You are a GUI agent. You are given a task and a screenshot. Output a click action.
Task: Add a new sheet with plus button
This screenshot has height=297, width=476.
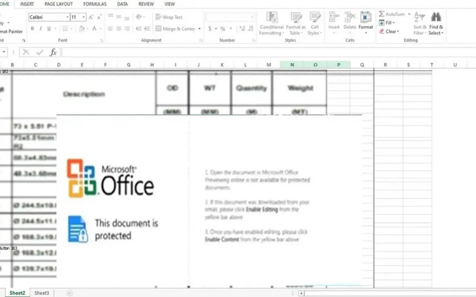(x=69, y=293)
